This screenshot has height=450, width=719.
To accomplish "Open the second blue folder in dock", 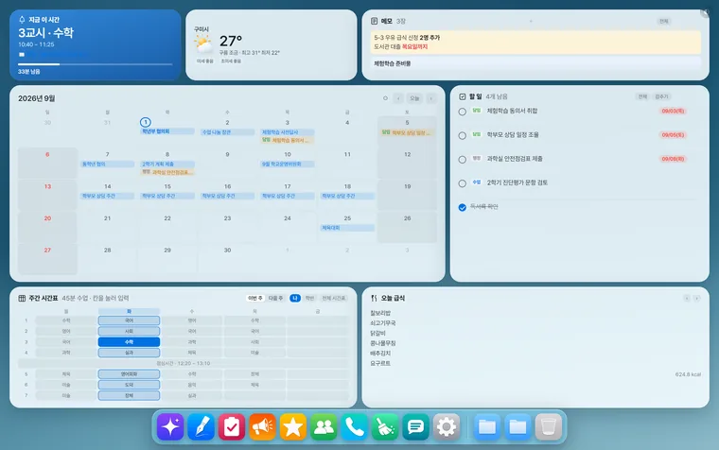I will point(517,427).
